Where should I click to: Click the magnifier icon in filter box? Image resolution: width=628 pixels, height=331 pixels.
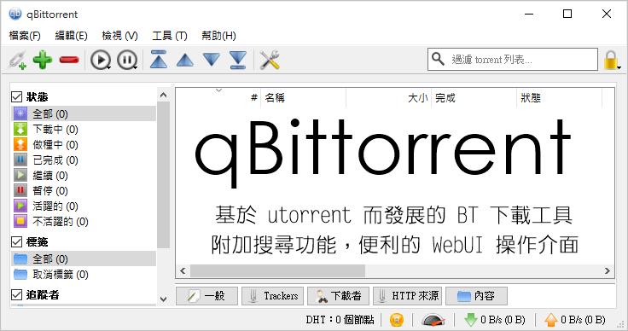(x=438, y=59)
